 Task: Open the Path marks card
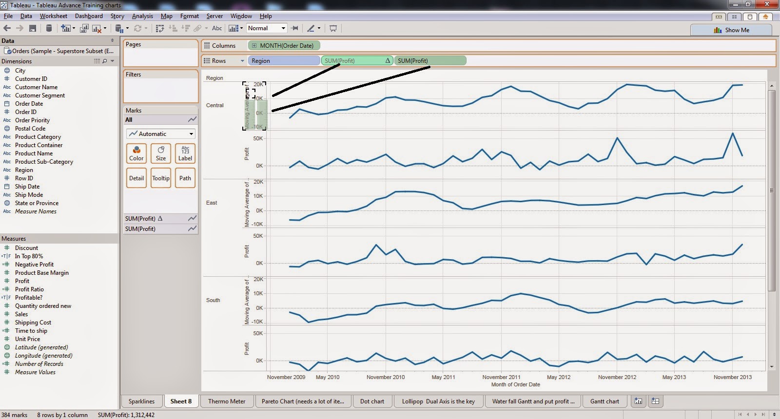coord(185,178)
